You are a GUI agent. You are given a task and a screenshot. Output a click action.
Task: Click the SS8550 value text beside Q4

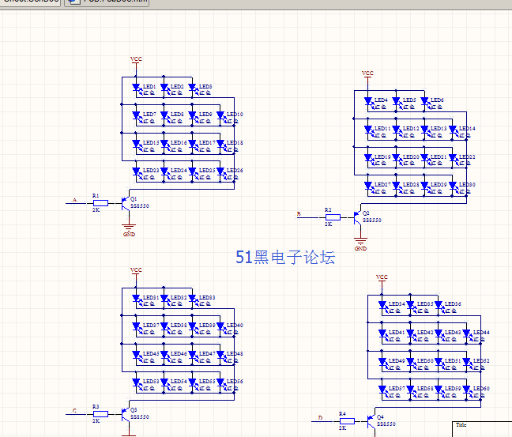coord(386,424)
